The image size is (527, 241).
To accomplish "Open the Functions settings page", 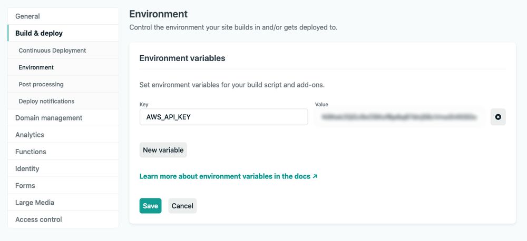I will (31, 152).
